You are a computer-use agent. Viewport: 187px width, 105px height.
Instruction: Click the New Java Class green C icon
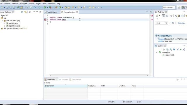pyautogui.click(x=60, y=7)
